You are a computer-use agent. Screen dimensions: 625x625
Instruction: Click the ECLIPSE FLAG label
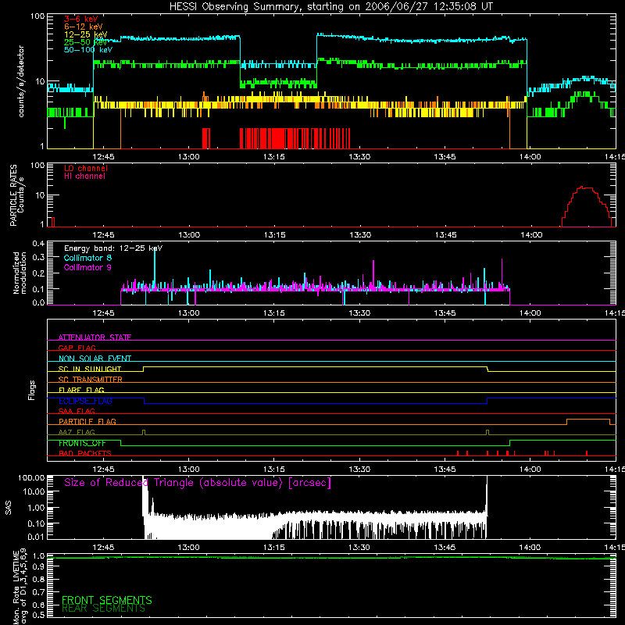85,401
